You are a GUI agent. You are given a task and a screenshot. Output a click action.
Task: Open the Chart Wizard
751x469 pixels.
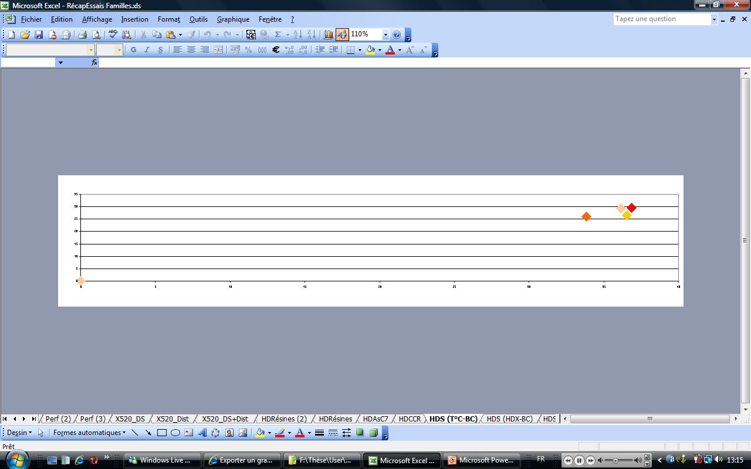328,35
